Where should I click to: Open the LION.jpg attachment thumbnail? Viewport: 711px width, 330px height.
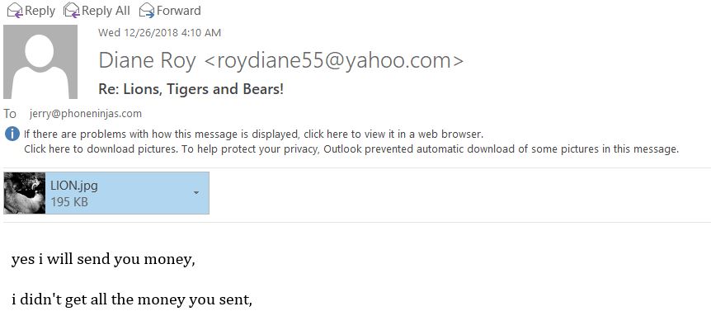(x=25, y=193)
